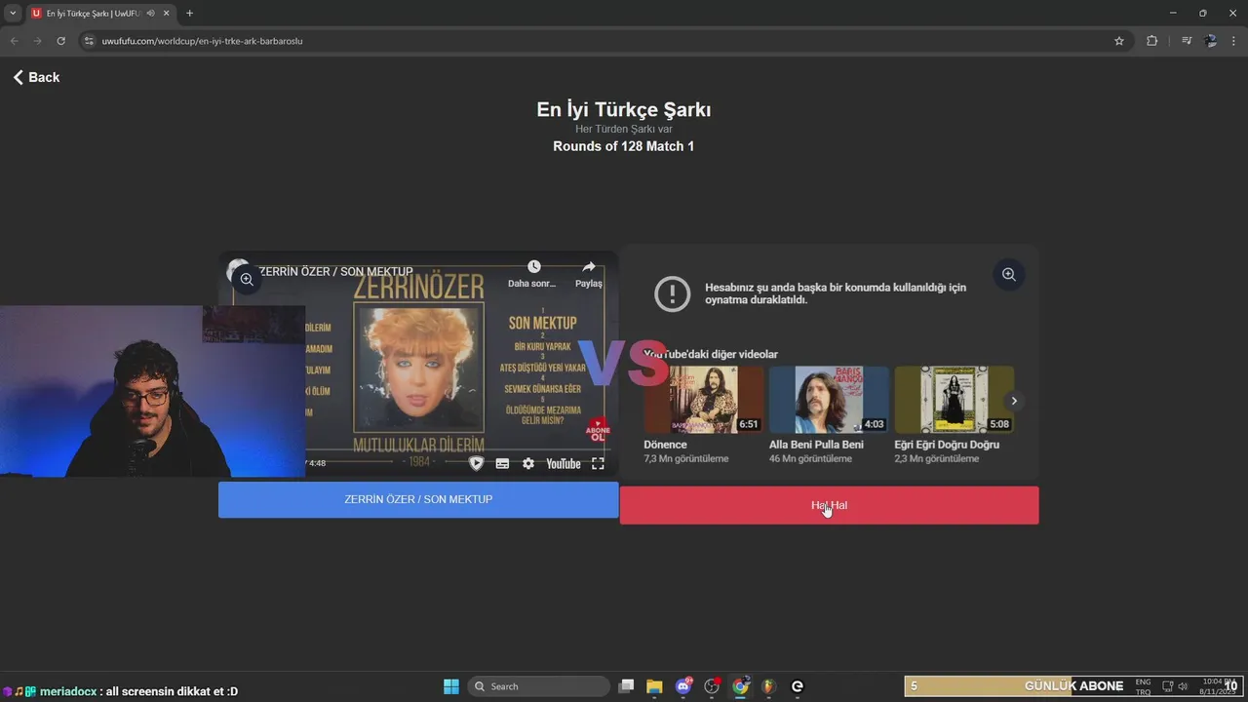Show next suggested videos with arrow

pos(1014,401)
